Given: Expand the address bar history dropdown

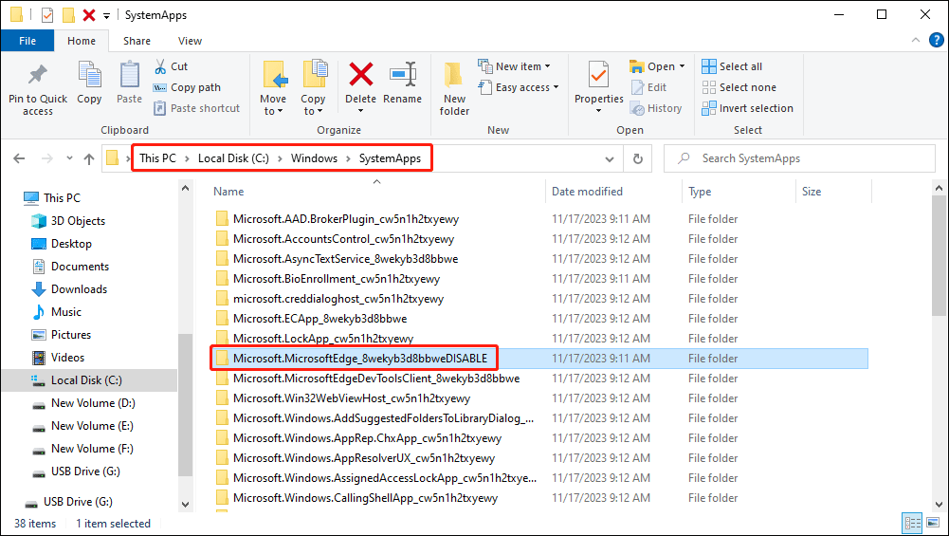Looking at the screenshot, I should (610, 158).
